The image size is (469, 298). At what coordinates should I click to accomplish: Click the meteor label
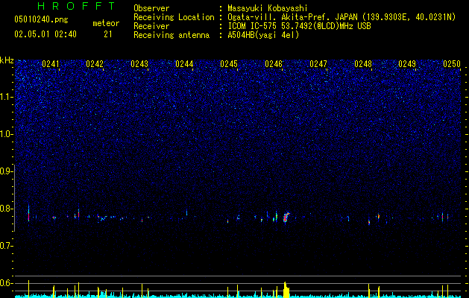coord(106,23)
